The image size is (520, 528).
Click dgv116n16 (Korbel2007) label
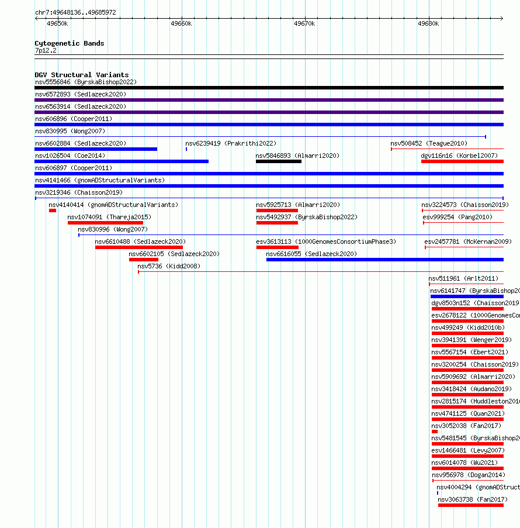(459, 156)
